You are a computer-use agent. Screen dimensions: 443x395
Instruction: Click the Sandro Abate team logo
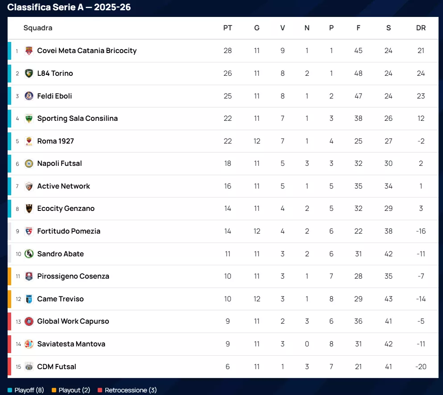[29, 254]
